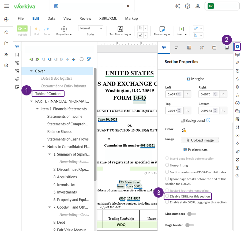The width and height of the screenshot is (241, 231).
Task: Open the Review menu
Action: tap(85, 18)
